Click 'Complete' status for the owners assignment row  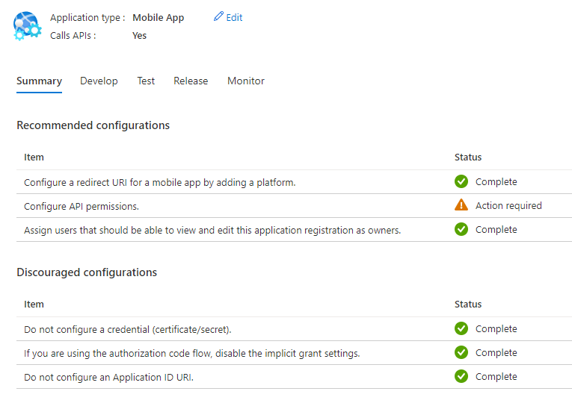496,229
